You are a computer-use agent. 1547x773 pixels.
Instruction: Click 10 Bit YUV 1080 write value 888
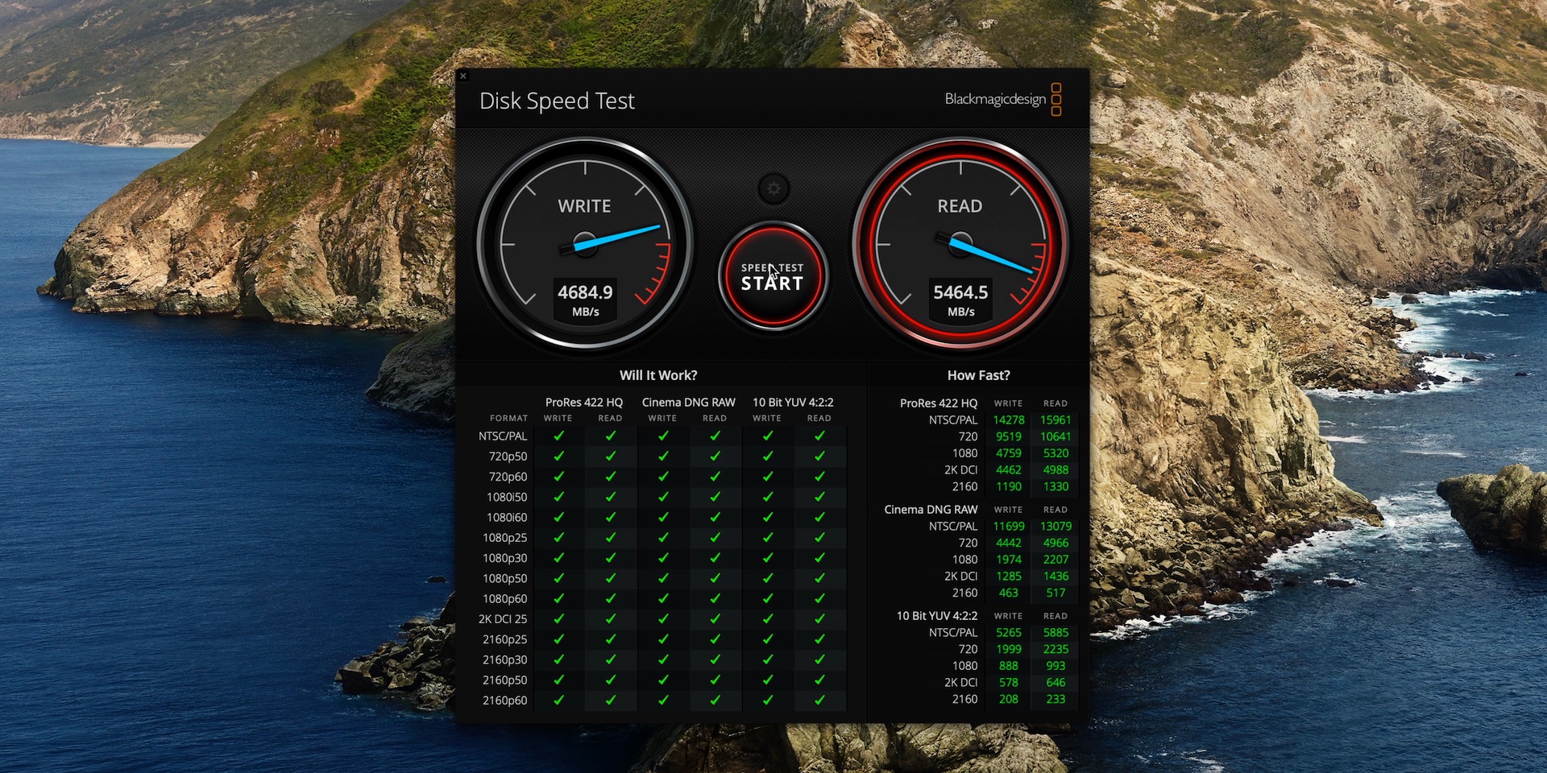click(x=1008, y=666)
